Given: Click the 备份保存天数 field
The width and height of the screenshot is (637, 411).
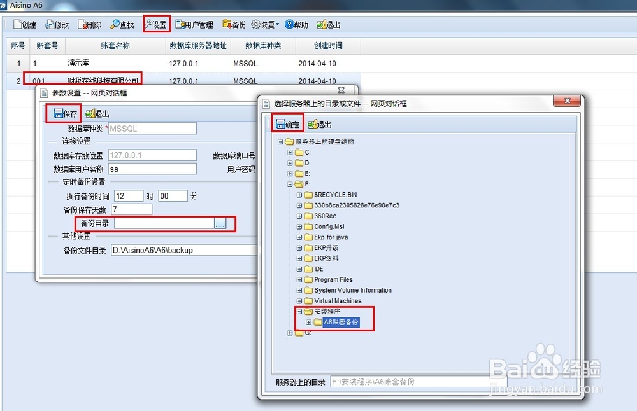Looking at the screenshot, I should pos(132,209).
